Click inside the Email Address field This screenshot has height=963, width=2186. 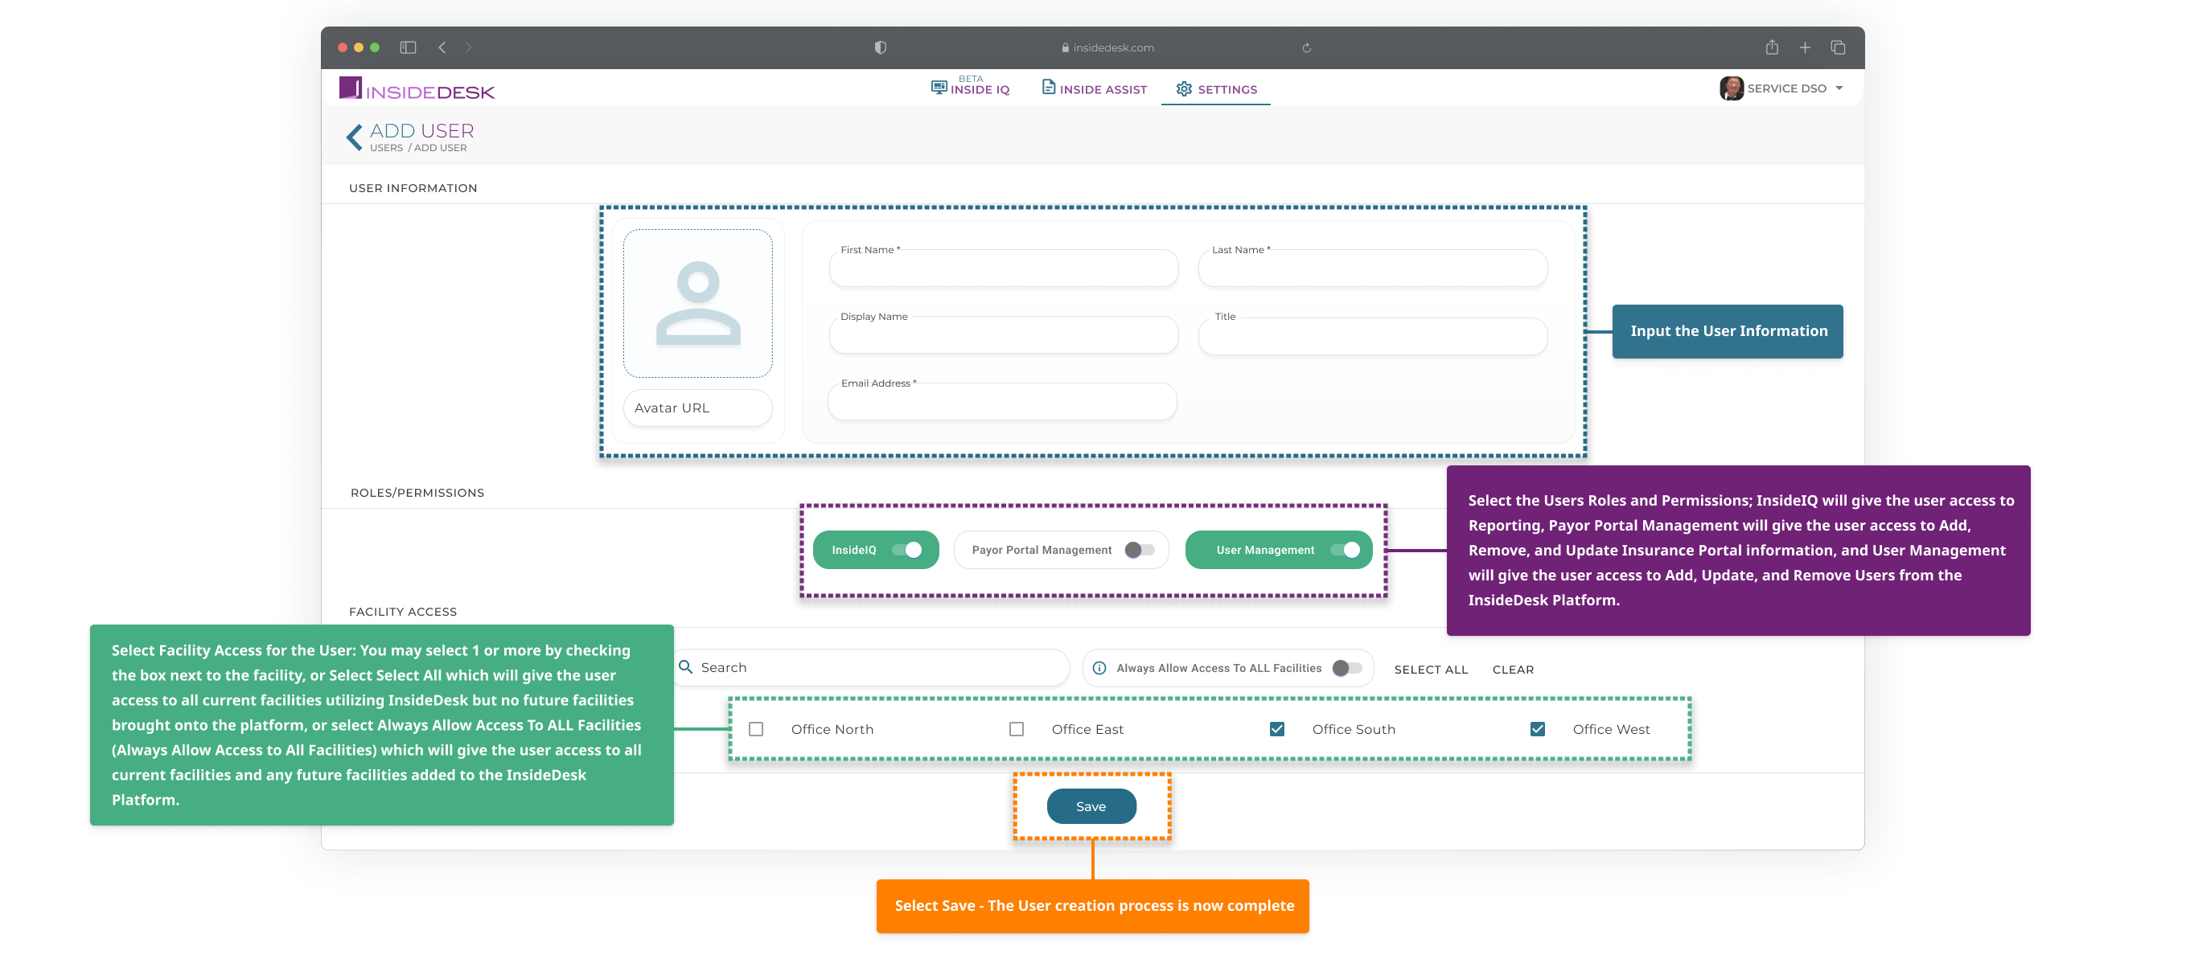1001,401
